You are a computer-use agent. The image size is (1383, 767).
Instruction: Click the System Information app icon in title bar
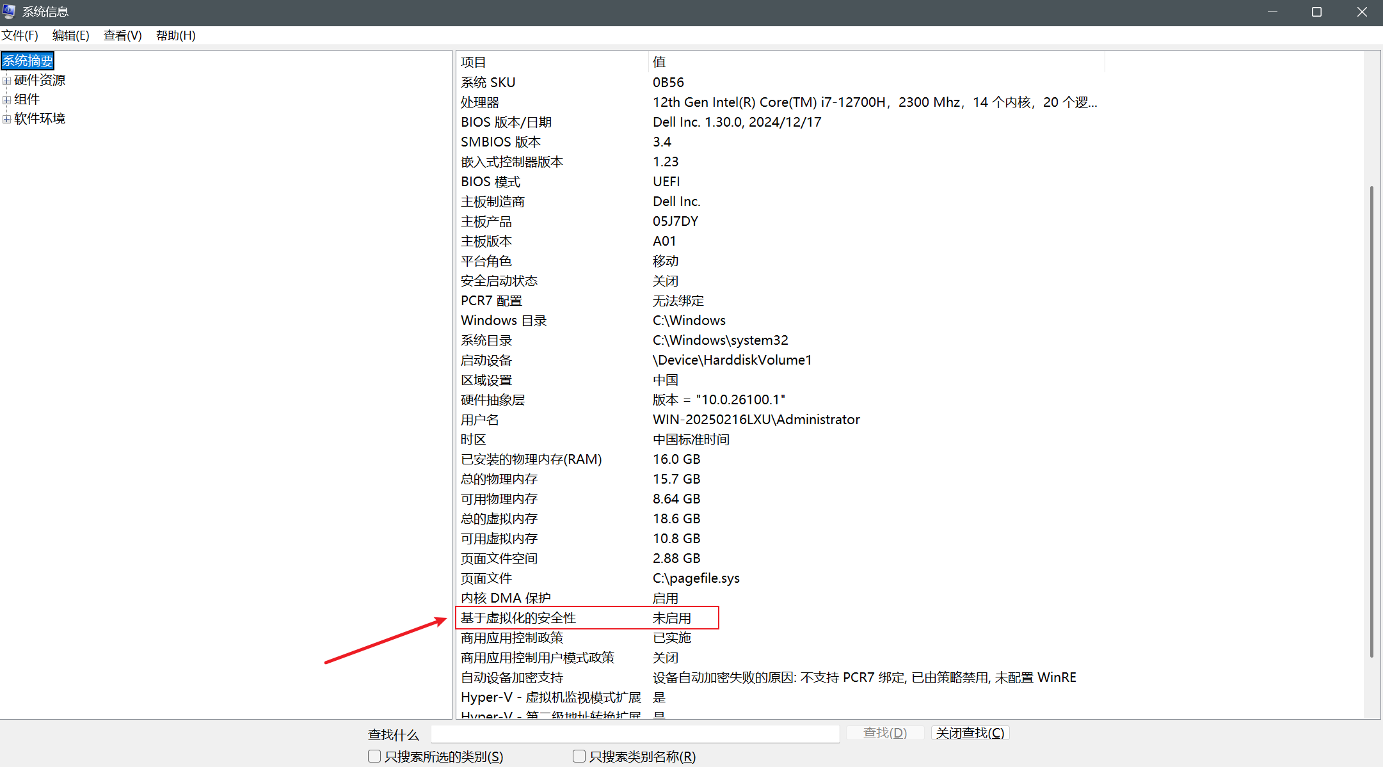point(9,12)
